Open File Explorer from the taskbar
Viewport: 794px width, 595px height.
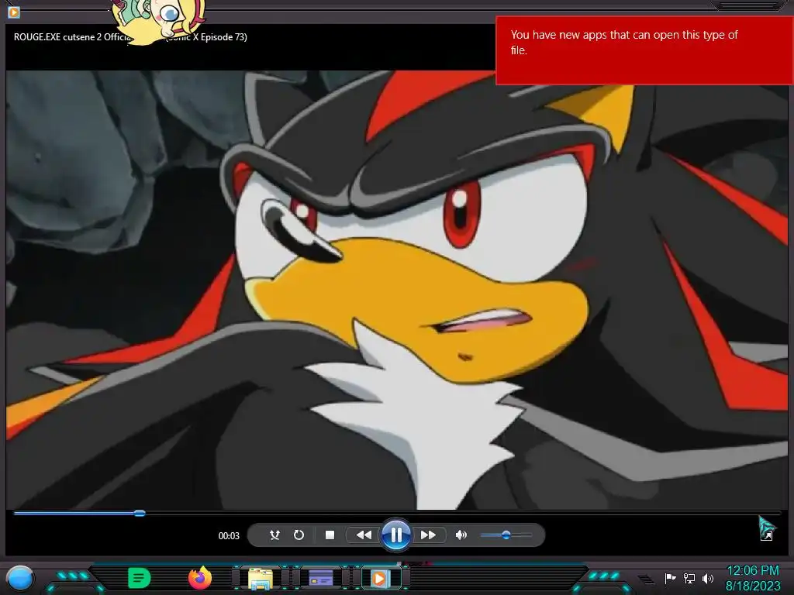click(261, 579)
